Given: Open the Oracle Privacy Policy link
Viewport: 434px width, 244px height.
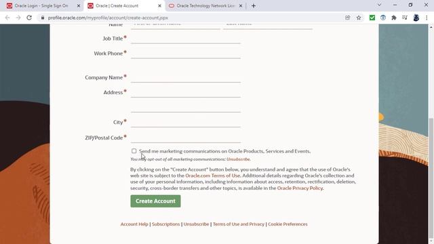Looking at the screenshot, I should [300, 188].
